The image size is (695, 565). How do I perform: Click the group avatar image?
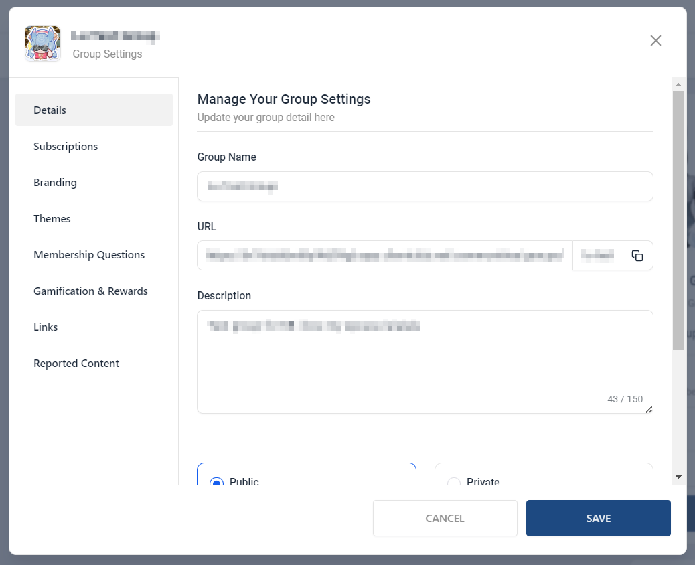pyautogui.click(x=42, y=44)
